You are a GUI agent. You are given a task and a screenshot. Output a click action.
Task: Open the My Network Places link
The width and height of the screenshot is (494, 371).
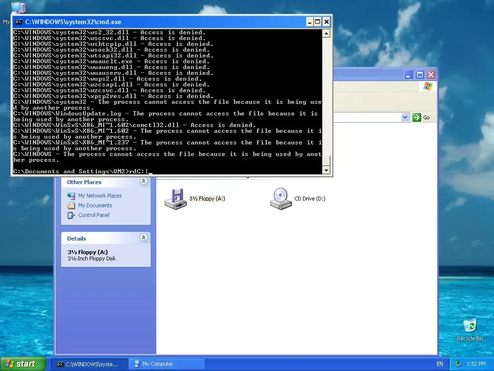pos(100,196)
